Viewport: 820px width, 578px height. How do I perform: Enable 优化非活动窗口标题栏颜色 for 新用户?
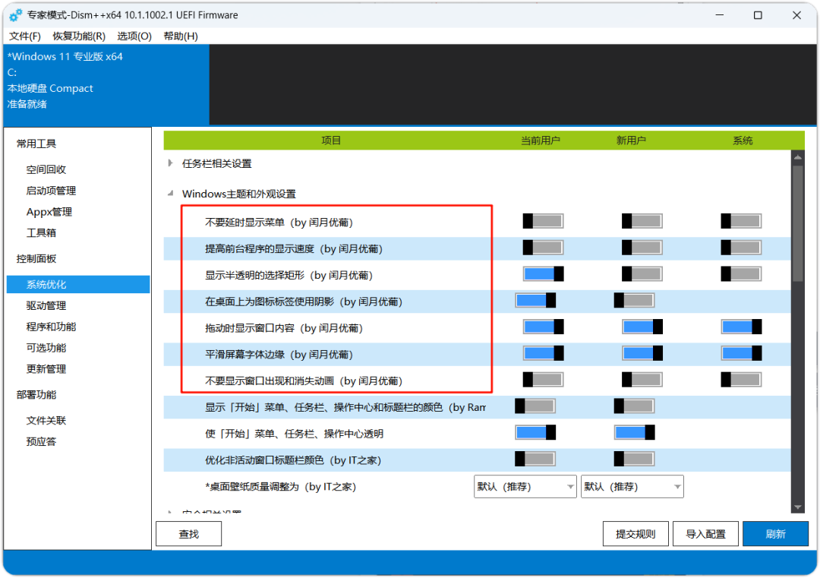pyautogui.click(x=634, y=460)
